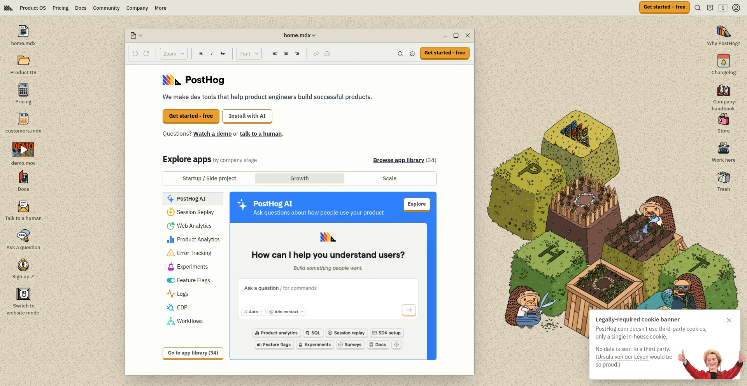Toggle bold formatting
747x386 pixels.
click(x=201, y=54)
